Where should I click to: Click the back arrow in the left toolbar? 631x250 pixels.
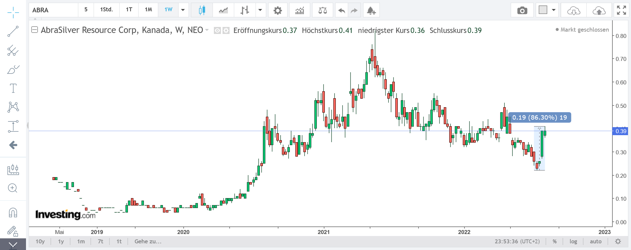click(x=13, y=145)
